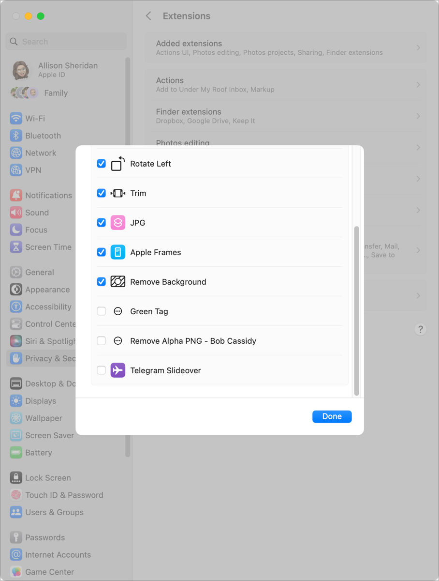Image resolution: width=439 pixels, height=581 pixels.
Task: Select Bluetooth in the sidebar
Action: click(x=43, y=136)
